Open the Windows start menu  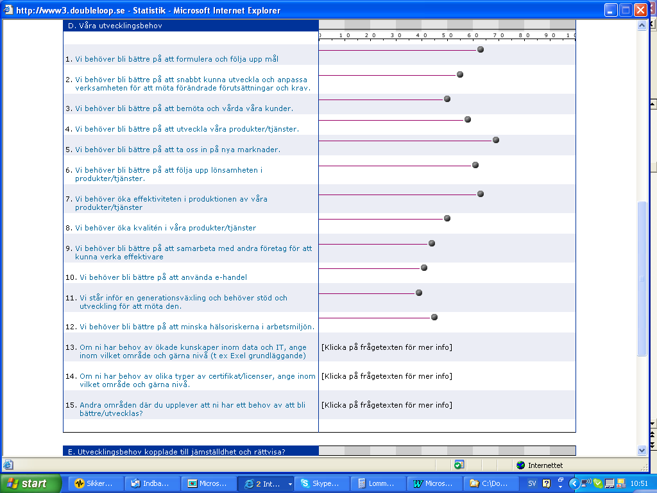[x=31, y=484]
